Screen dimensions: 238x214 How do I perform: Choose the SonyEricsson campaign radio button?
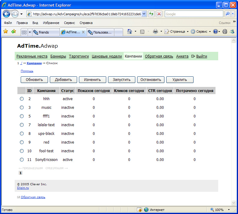pyautogui.click(x=22, y=160)
